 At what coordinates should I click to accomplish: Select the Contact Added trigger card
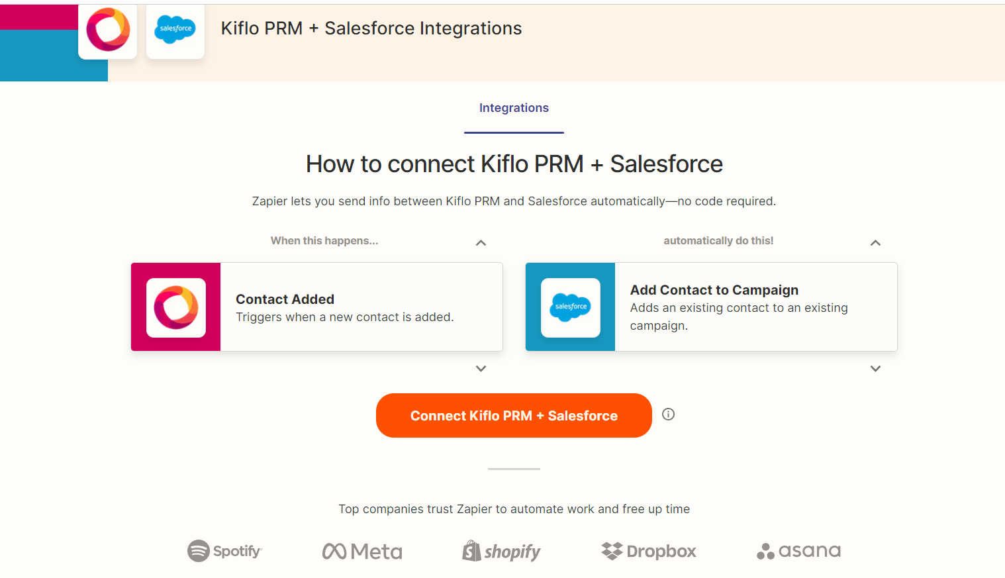[361, 307]
